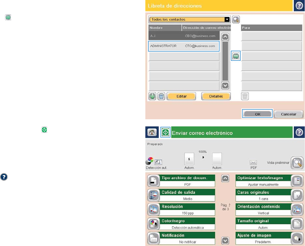Open the Ajuste de imagen option
Screen dimensions: 305x246
263,238
